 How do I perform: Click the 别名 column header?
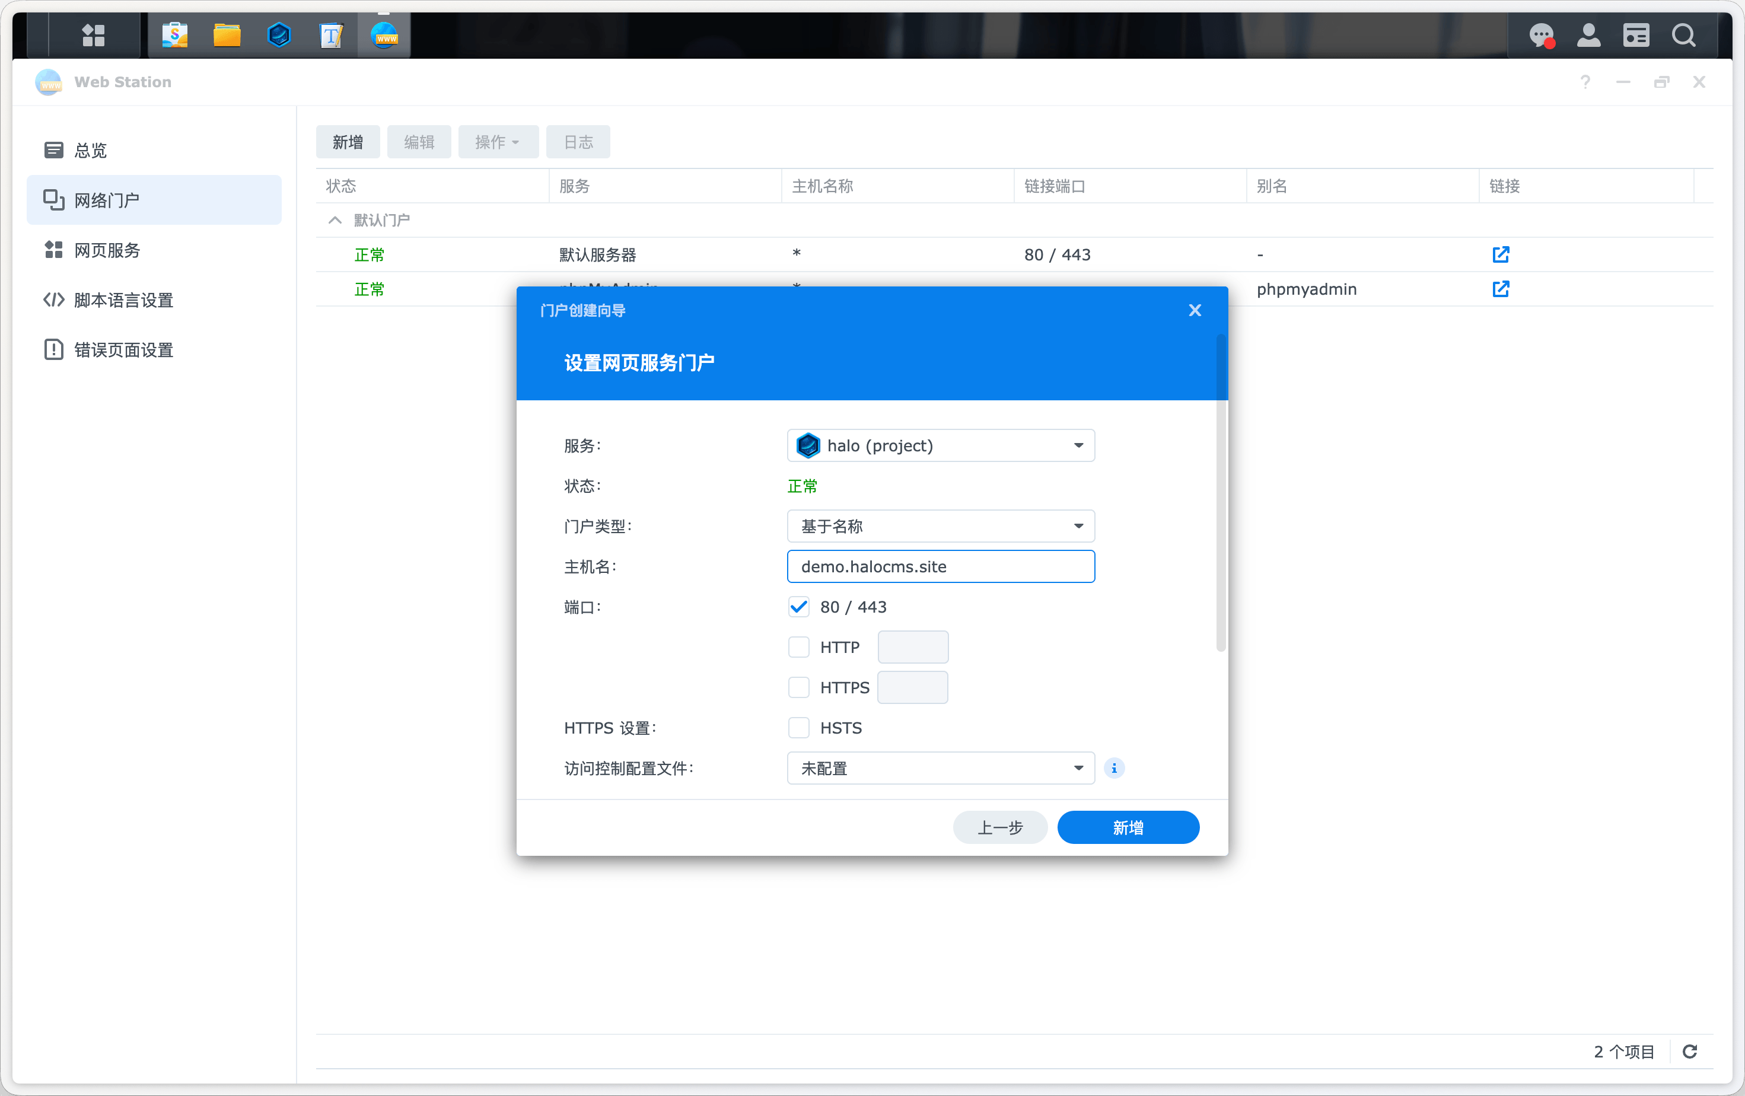click(1363, 186)
